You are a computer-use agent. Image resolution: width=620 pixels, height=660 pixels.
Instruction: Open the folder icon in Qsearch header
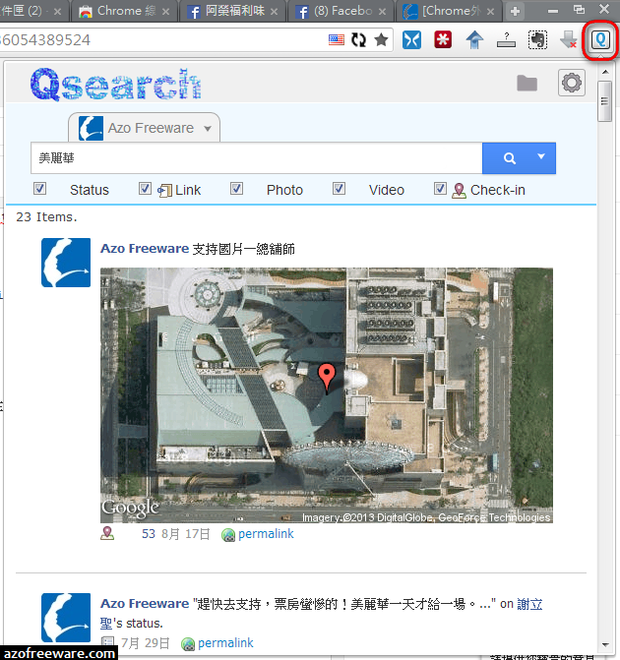(527, 84)
